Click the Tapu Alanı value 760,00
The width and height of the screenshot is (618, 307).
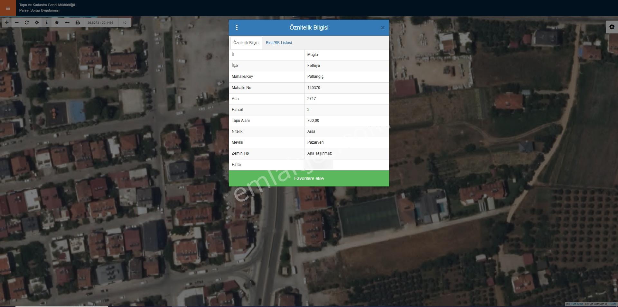click(x=313, y=121)
